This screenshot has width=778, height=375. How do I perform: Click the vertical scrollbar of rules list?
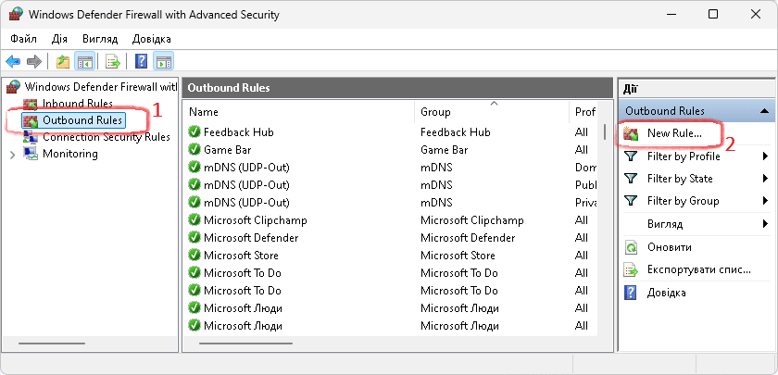coord(605,231)
